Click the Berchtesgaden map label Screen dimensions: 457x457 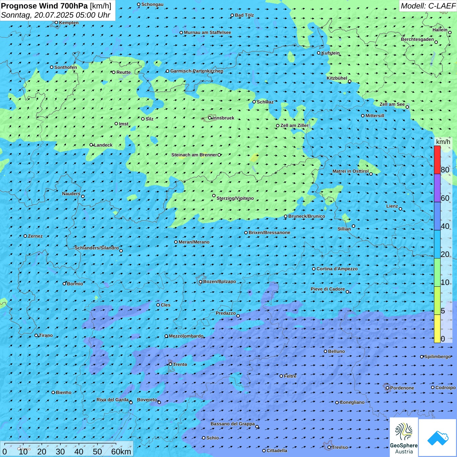click(x=417, y=39)
